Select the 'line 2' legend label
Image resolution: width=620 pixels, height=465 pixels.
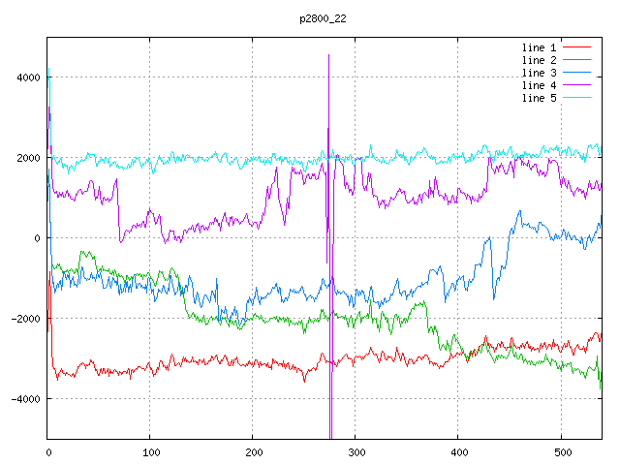click(x=539, y=60)
